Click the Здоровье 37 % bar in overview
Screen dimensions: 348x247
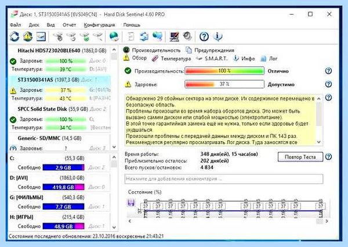click(224, 84)
